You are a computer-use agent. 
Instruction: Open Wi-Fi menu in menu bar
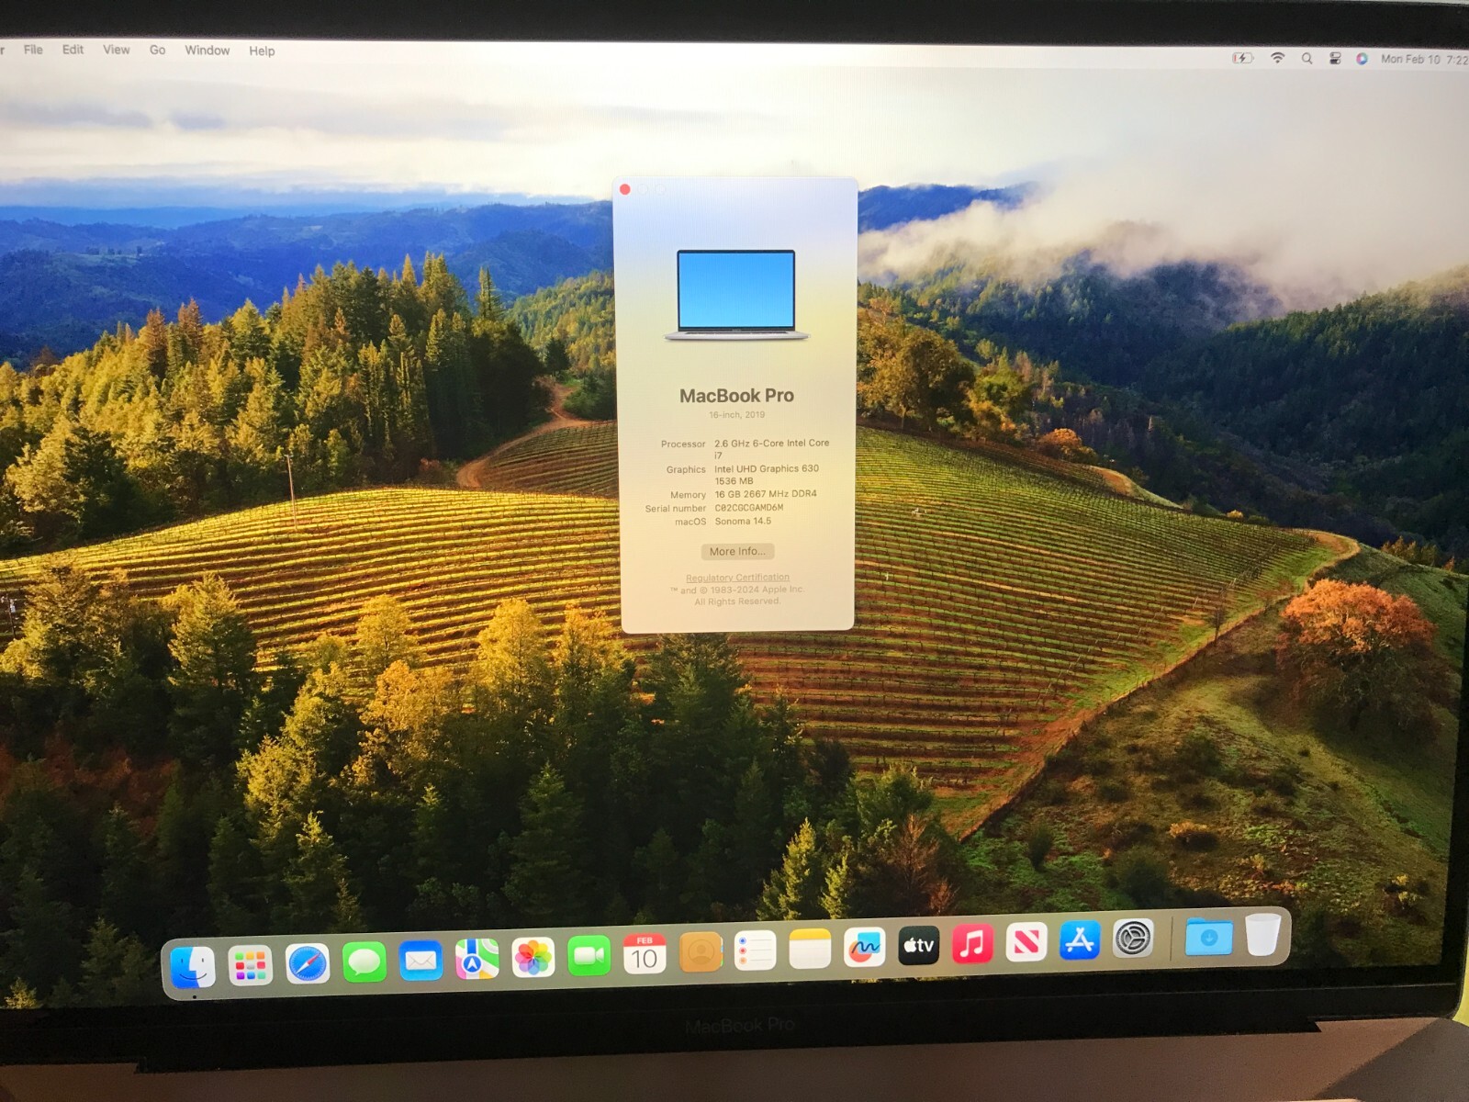[1277, 58]
